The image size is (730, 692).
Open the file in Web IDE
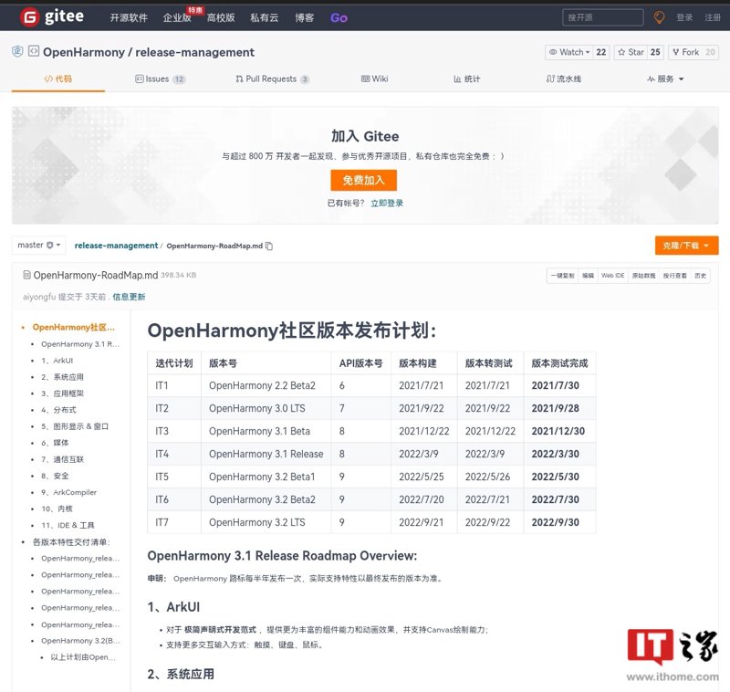pos(612,276)
